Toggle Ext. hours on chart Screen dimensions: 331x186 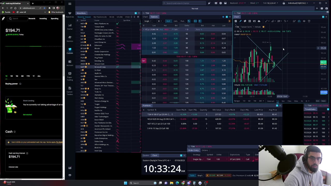click(318, 101)
